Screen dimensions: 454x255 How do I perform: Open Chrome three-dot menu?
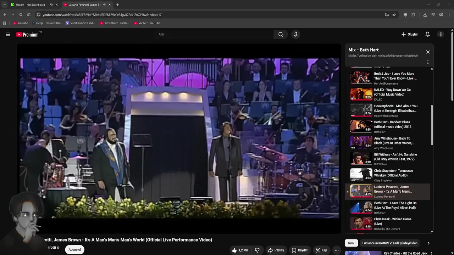449,15
